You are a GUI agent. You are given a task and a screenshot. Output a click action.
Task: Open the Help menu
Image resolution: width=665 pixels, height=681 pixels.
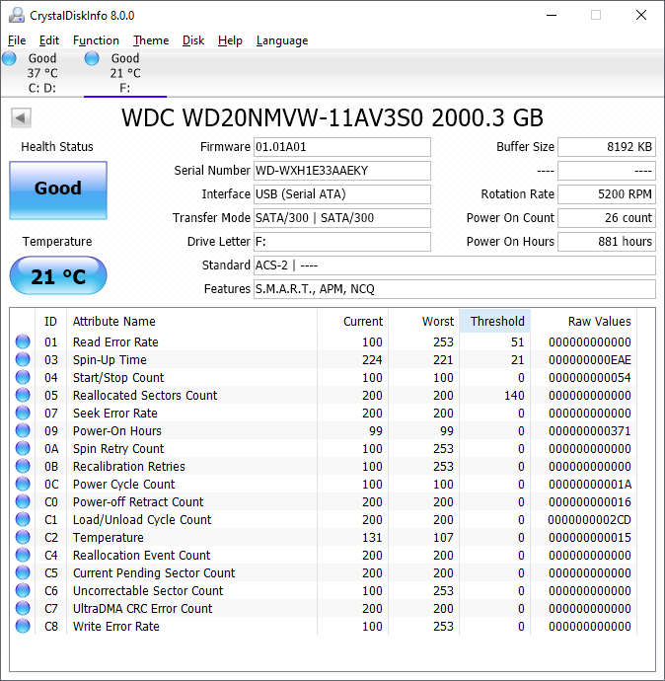point(230,40)
